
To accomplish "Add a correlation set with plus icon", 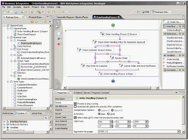I will pyautogui.click(x=180, y=70).
